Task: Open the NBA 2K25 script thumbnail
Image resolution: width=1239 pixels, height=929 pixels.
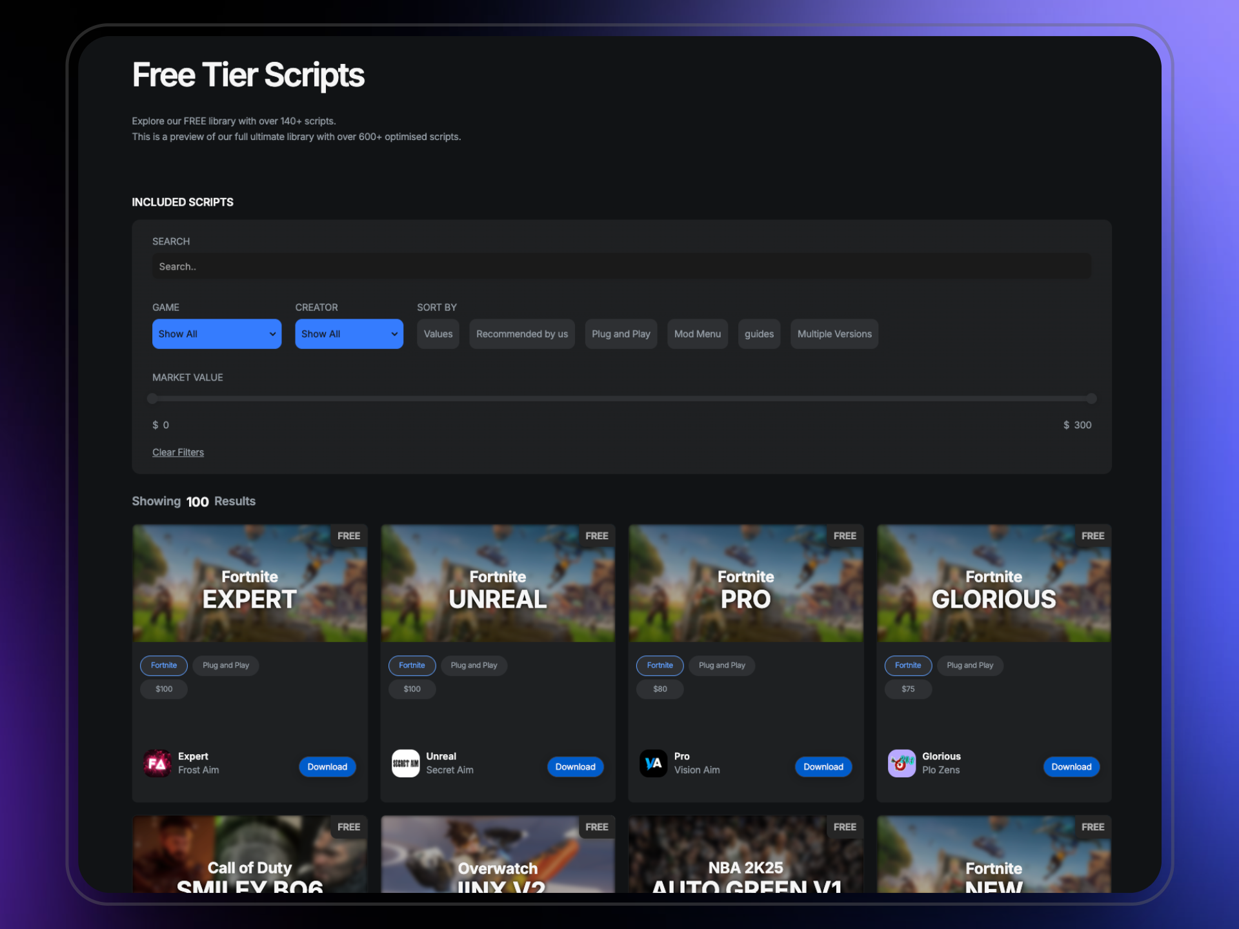Action: pos(746,854)
